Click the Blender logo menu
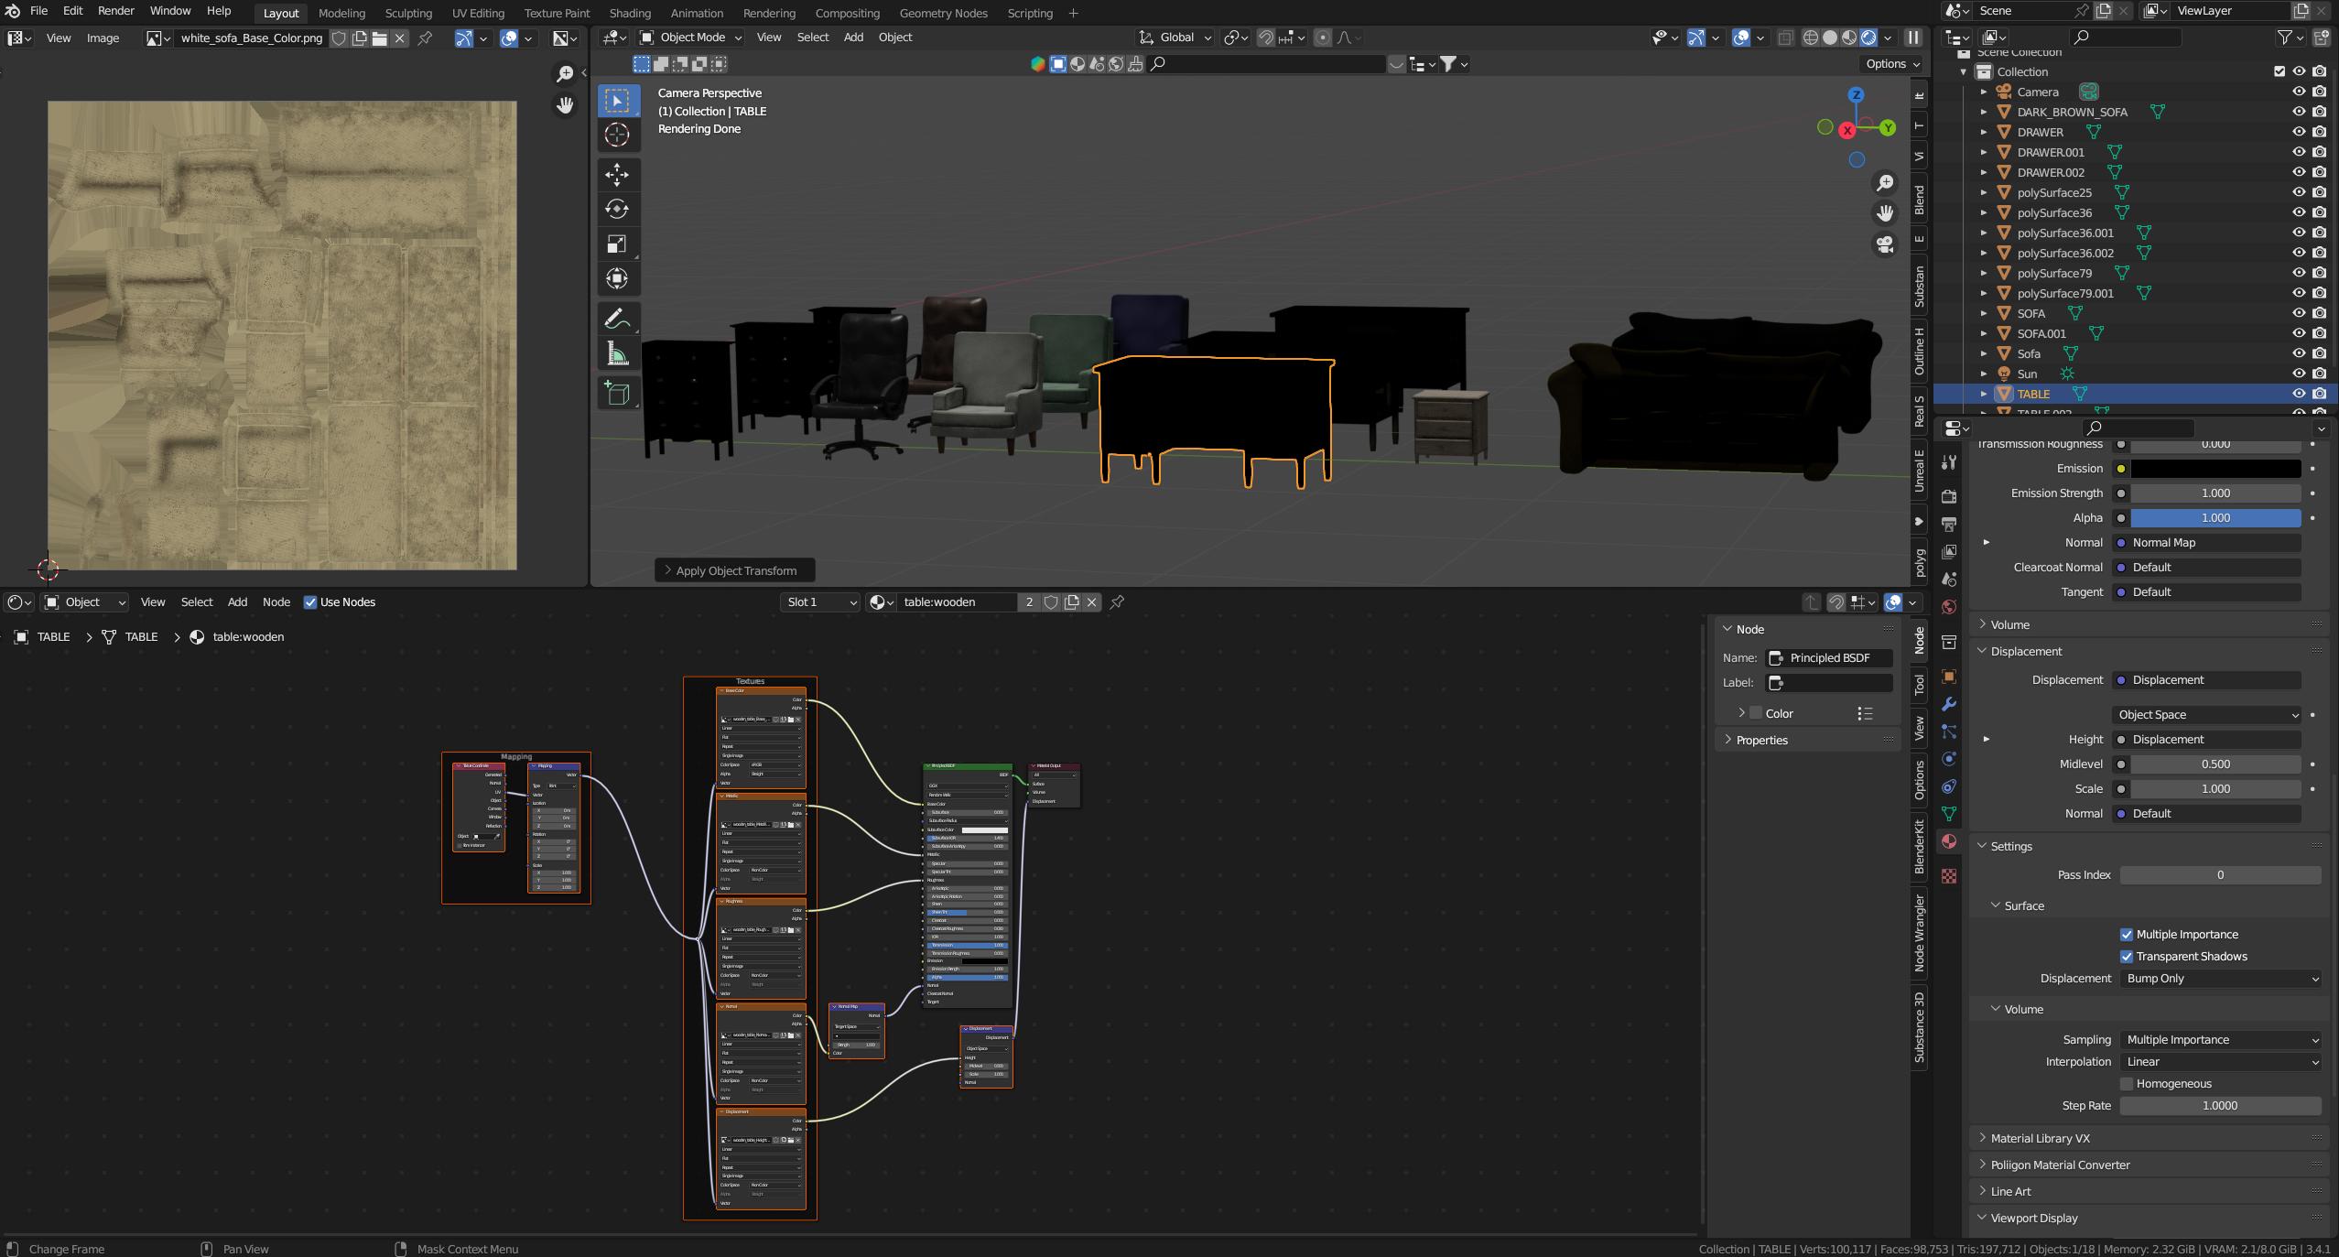This screenshot has width=2339, height=1257. click(12, 11)
